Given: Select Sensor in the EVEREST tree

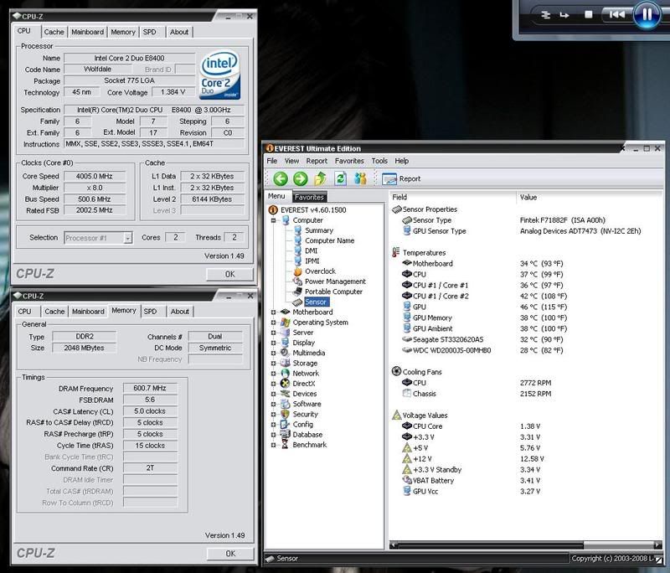Looking at the screenshot, I should coord(316,302).
